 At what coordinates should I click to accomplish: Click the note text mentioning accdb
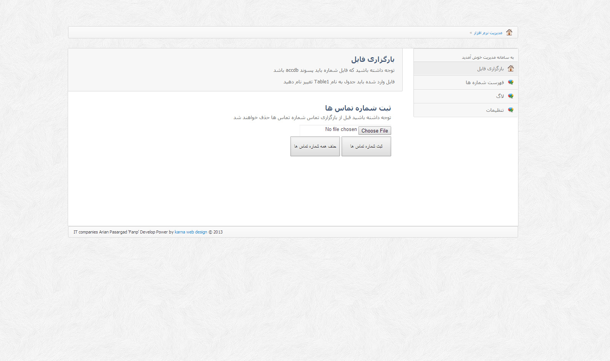point(334,70)
